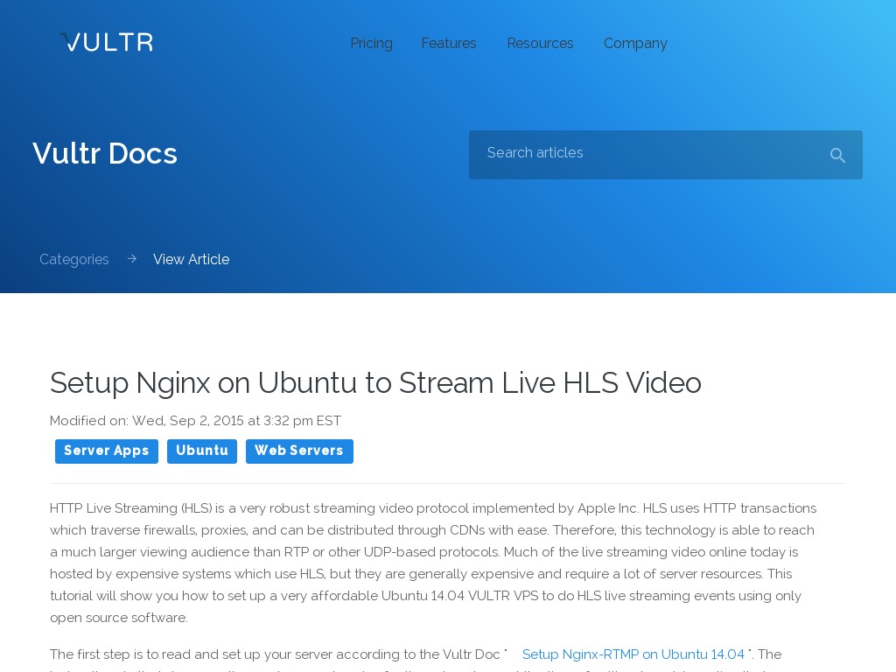Open the Features menu item
The width and height of the screenshot is (896, 672).
pos(449,44)
